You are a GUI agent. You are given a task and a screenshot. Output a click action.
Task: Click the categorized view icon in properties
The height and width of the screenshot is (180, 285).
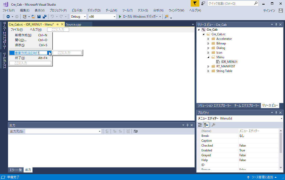(x=200, y=125)
